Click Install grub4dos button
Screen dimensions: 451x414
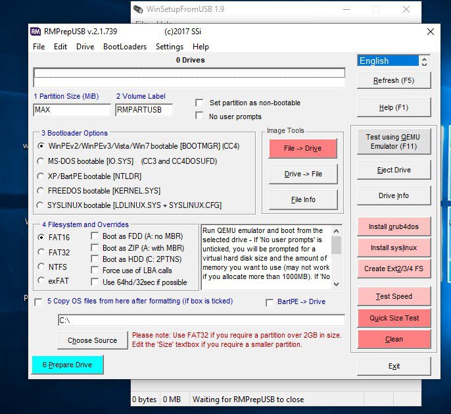click(x=394, y=226)
